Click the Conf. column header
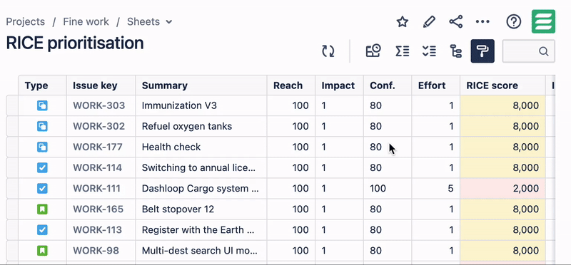Screen dimensions: 571x265 pyautogui.click(x=388, y=85)
